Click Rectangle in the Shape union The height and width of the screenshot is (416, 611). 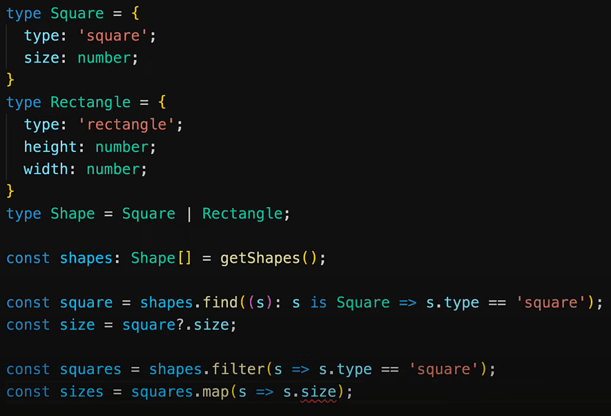242,214
